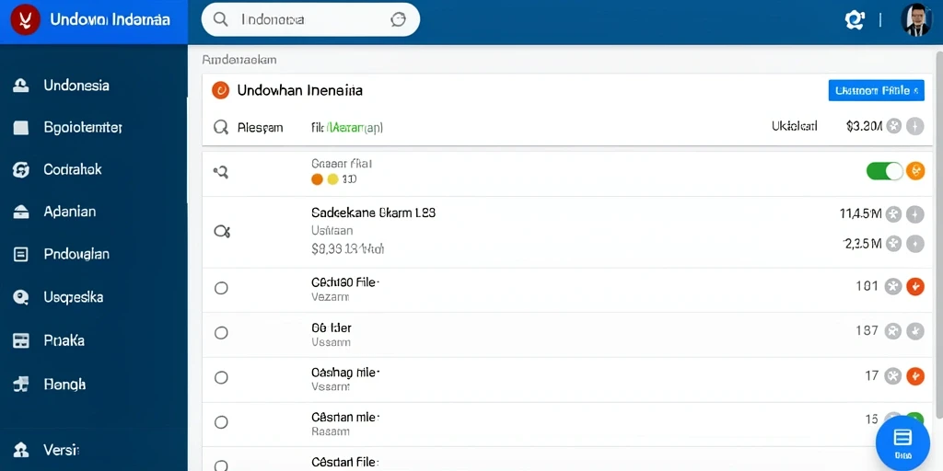The image size is (943, 471).
Task: Click the search magnifier in the top search bar
Action: (221, 20)
